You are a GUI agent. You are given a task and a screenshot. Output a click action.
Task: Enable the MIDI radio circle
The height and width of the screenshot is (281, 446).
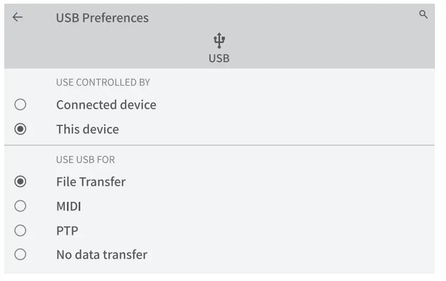(20, 206)
